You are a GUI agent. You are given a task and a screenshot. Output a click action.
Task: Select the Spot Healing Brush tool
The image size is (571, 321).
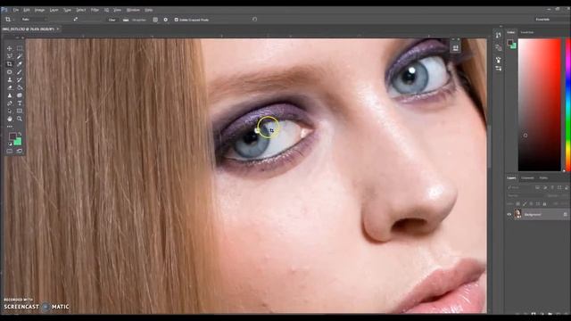click(10, 72)
